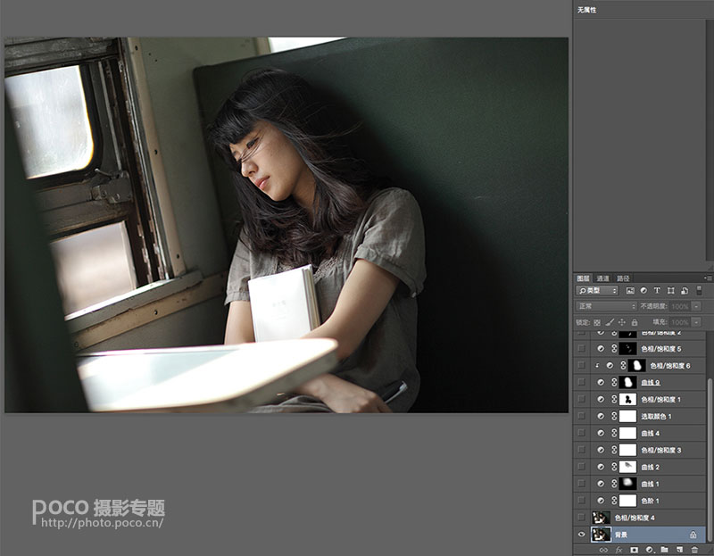
Task: Click the mask thumbnail of 曲线 2
Action: (628, 467)
